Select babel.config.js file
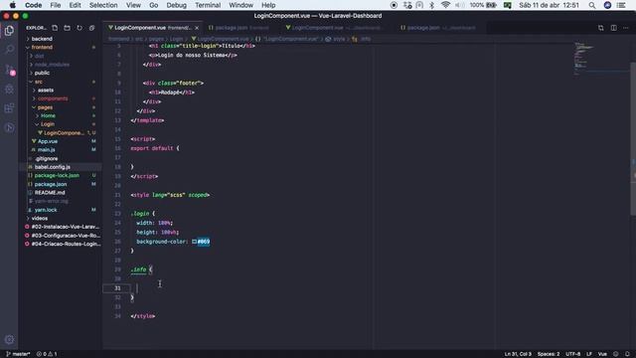This screenshot has height=358, width=636. coord(53,167)
